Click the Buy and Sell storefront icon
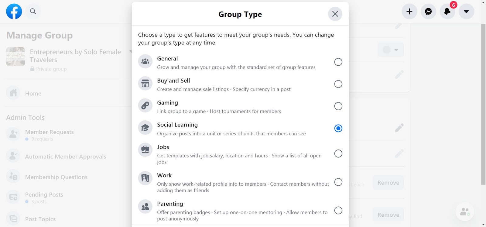The image size is (486, 227). 145,84
